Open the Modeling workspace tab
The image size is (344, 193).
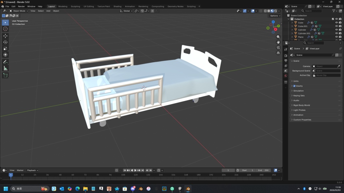(62, 6)
